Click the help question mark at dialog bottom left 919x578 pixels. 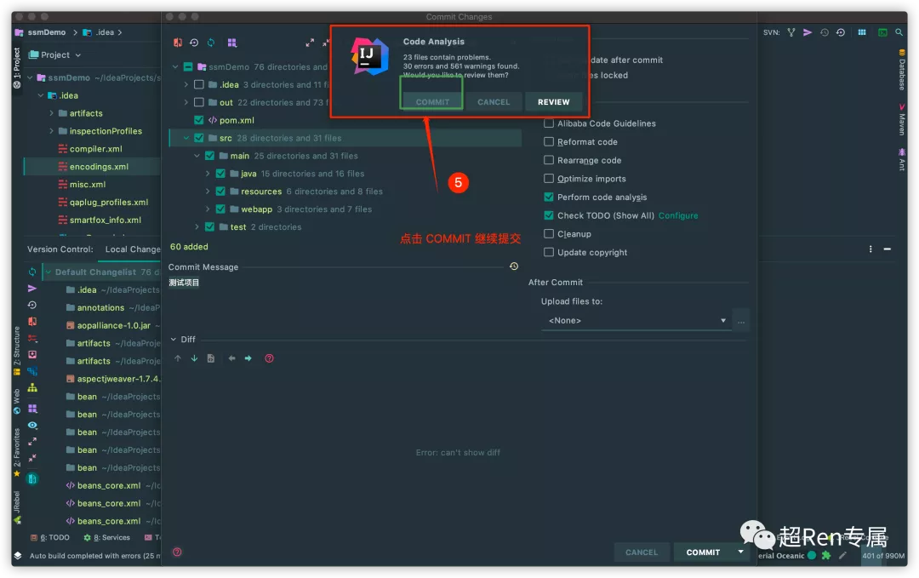pos(177,552)
